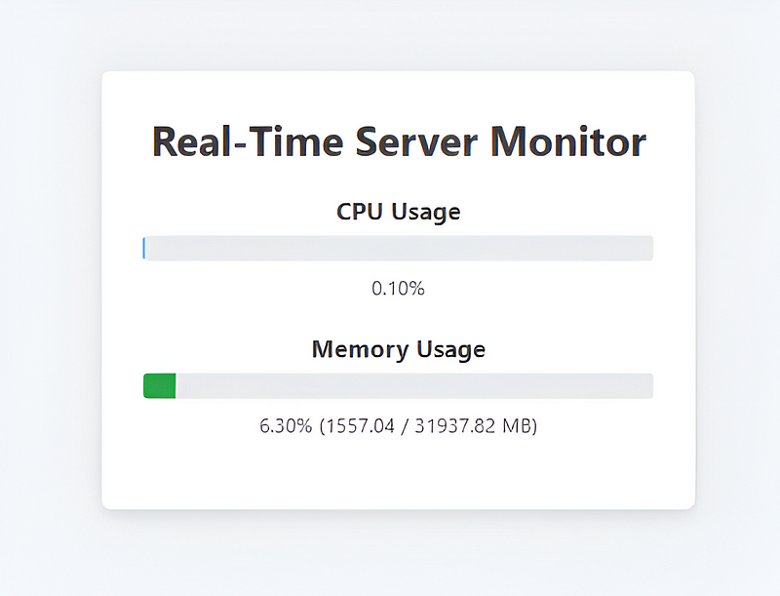The width and height of the screenshot is (780, 596).
Task: Click the blank area below the memory reading
Action: (x=398, y=473)
